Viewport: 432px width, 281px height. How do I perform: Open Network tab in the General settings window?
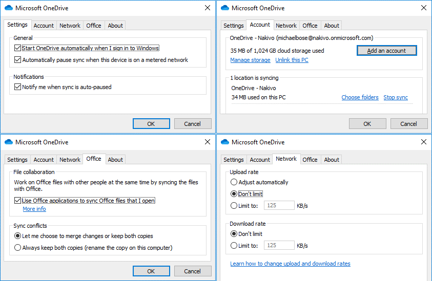point(70,26)
